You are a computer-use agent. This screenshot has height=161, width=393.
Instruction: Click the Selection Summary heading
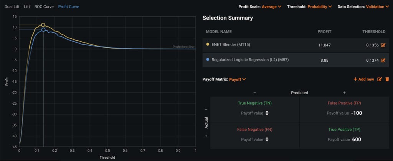coord(228,18)
